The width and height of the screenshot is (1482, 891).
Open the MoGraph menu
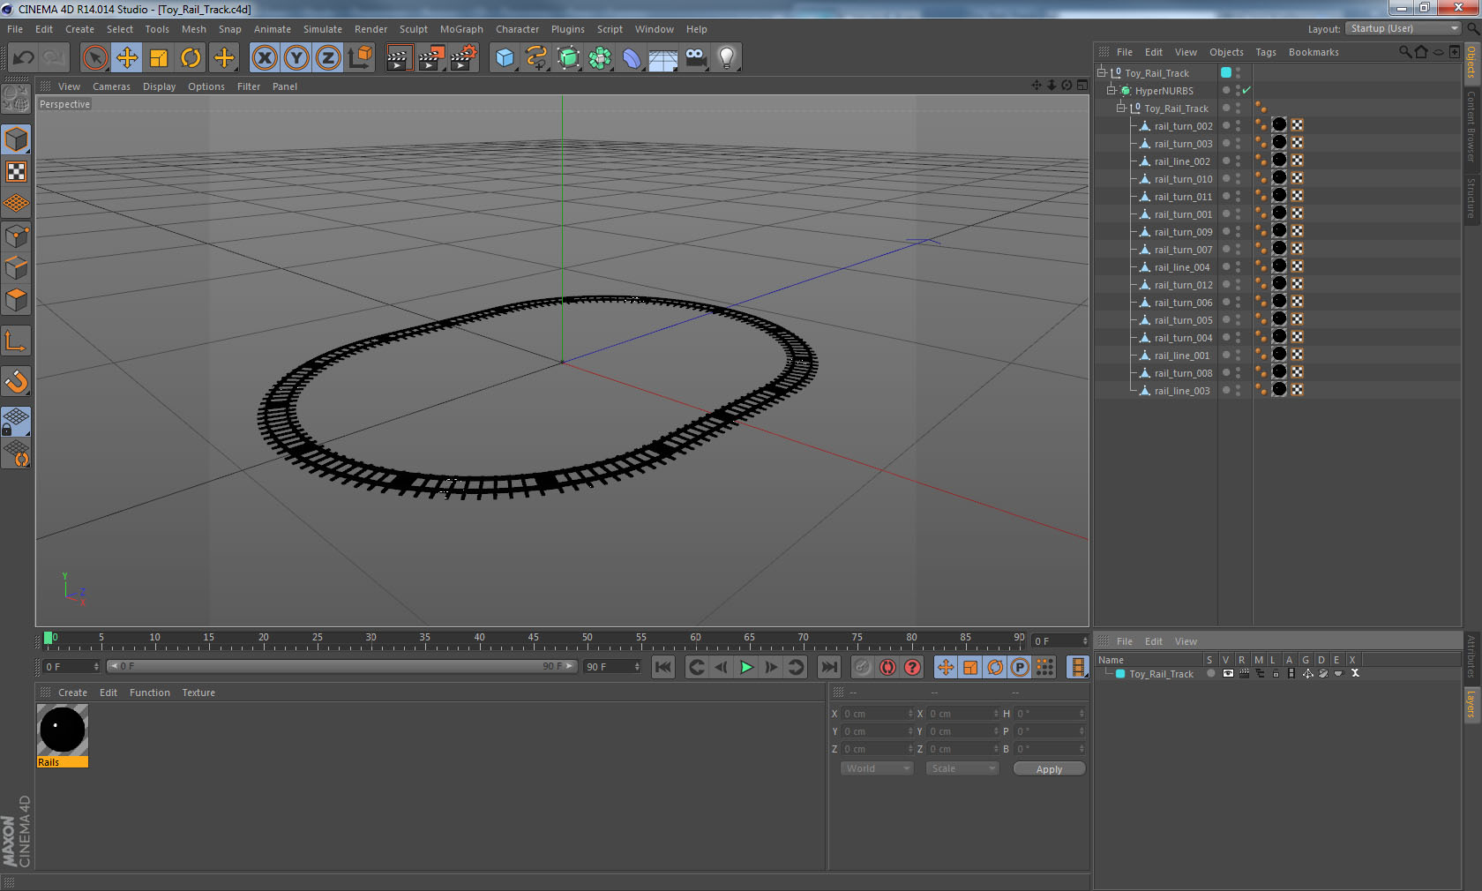[x=461, y=29]
